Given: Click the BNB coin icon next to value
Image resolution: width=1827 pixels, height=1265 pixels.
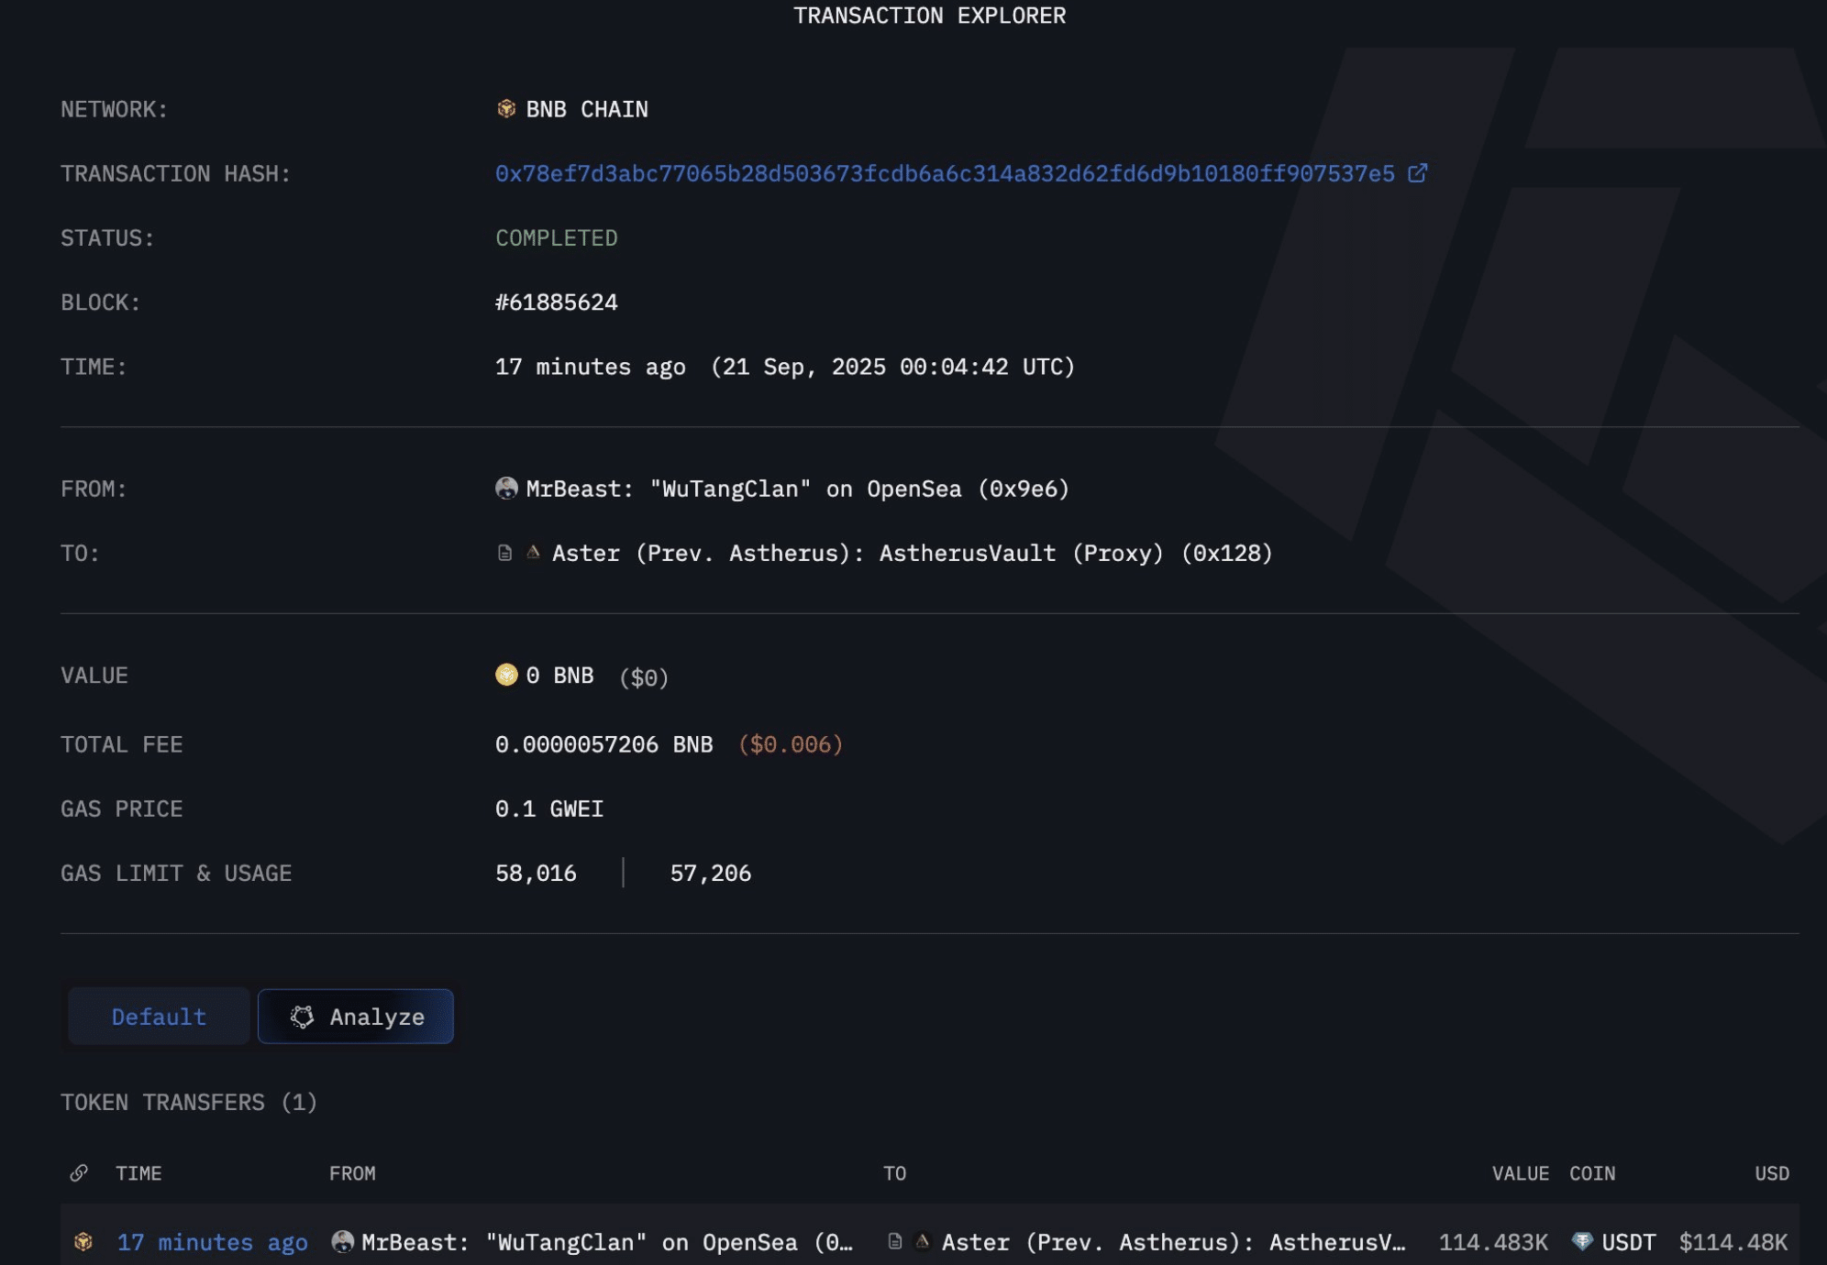Looking at the screenshot, I should pos(506,675).
